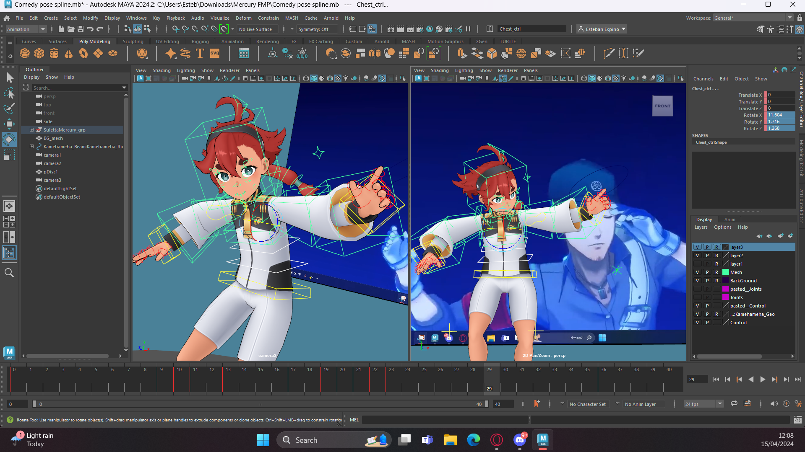Open Microsoft Edge from taskbar
This screenshot has width=805, height=452.
coord(474,440)
